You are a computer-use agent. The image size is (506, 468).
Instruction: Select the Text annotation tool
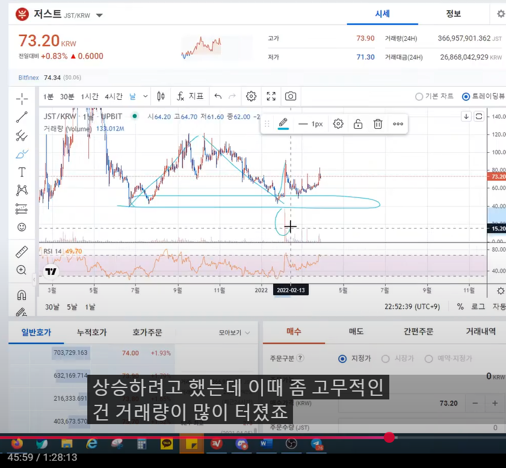[x=22, y=172]
